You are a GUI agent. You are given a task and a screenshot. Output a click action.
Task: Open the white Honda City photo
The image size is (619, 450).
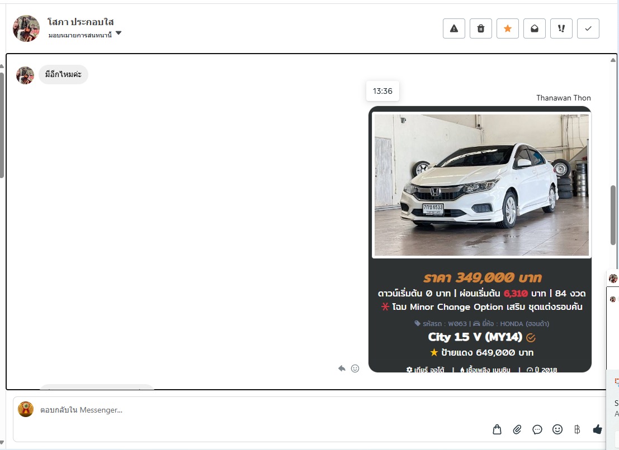(x=481, y=185)
